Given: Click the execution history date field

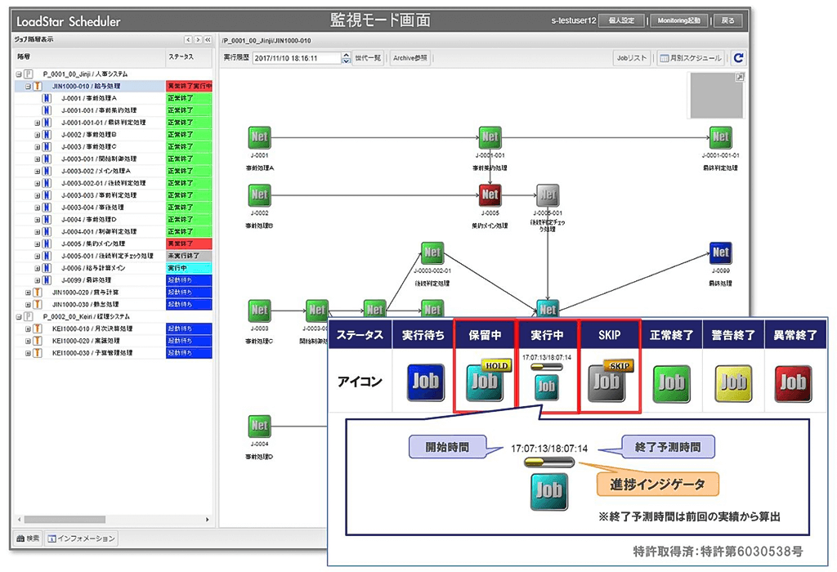Looking at the screenshot, I should [x=297, y=58].
